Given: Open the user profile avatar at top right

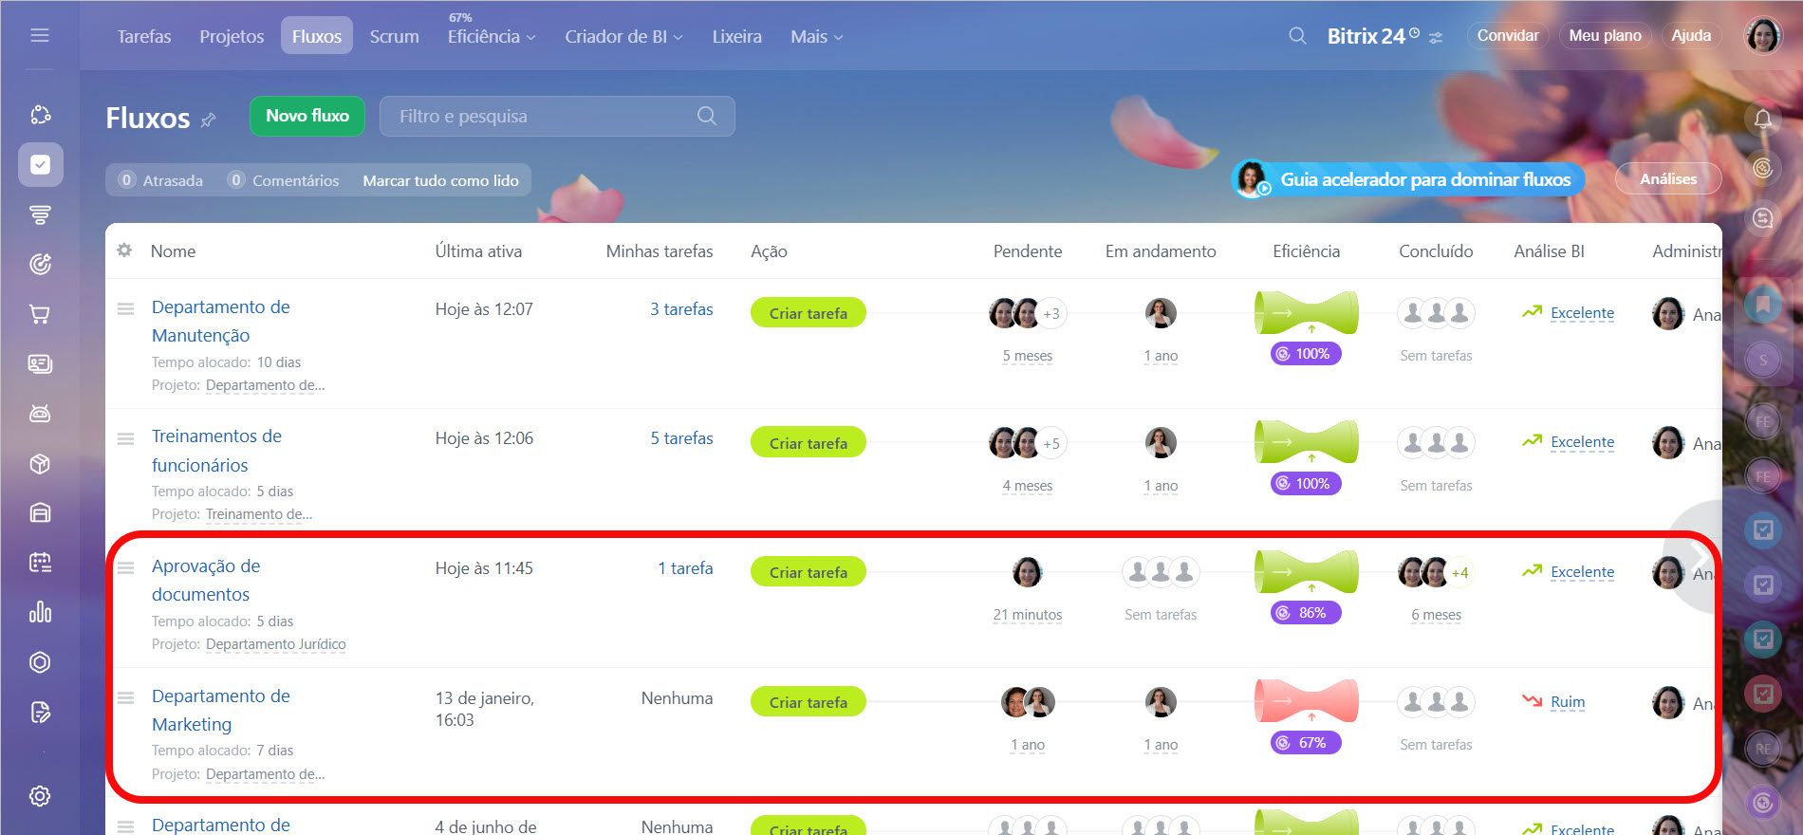Looking at the screenshot, I should click(x=1763, y=36).
